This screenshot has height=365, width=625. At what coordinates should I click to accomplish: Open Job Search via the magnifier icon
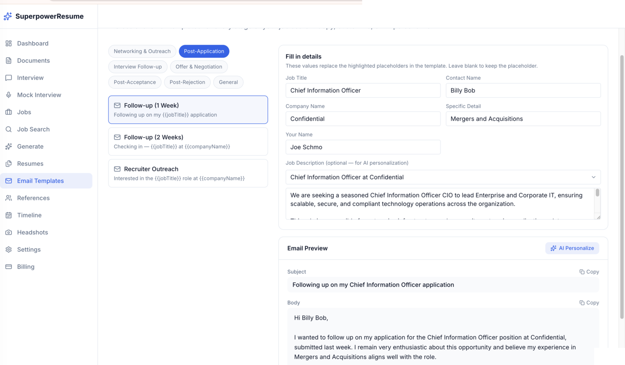coord(8,129)
